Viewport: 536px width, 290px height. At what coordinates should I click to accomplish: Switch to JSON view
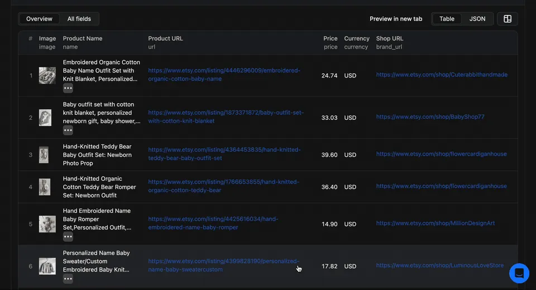pyautogui.click(x=477, y=19)
